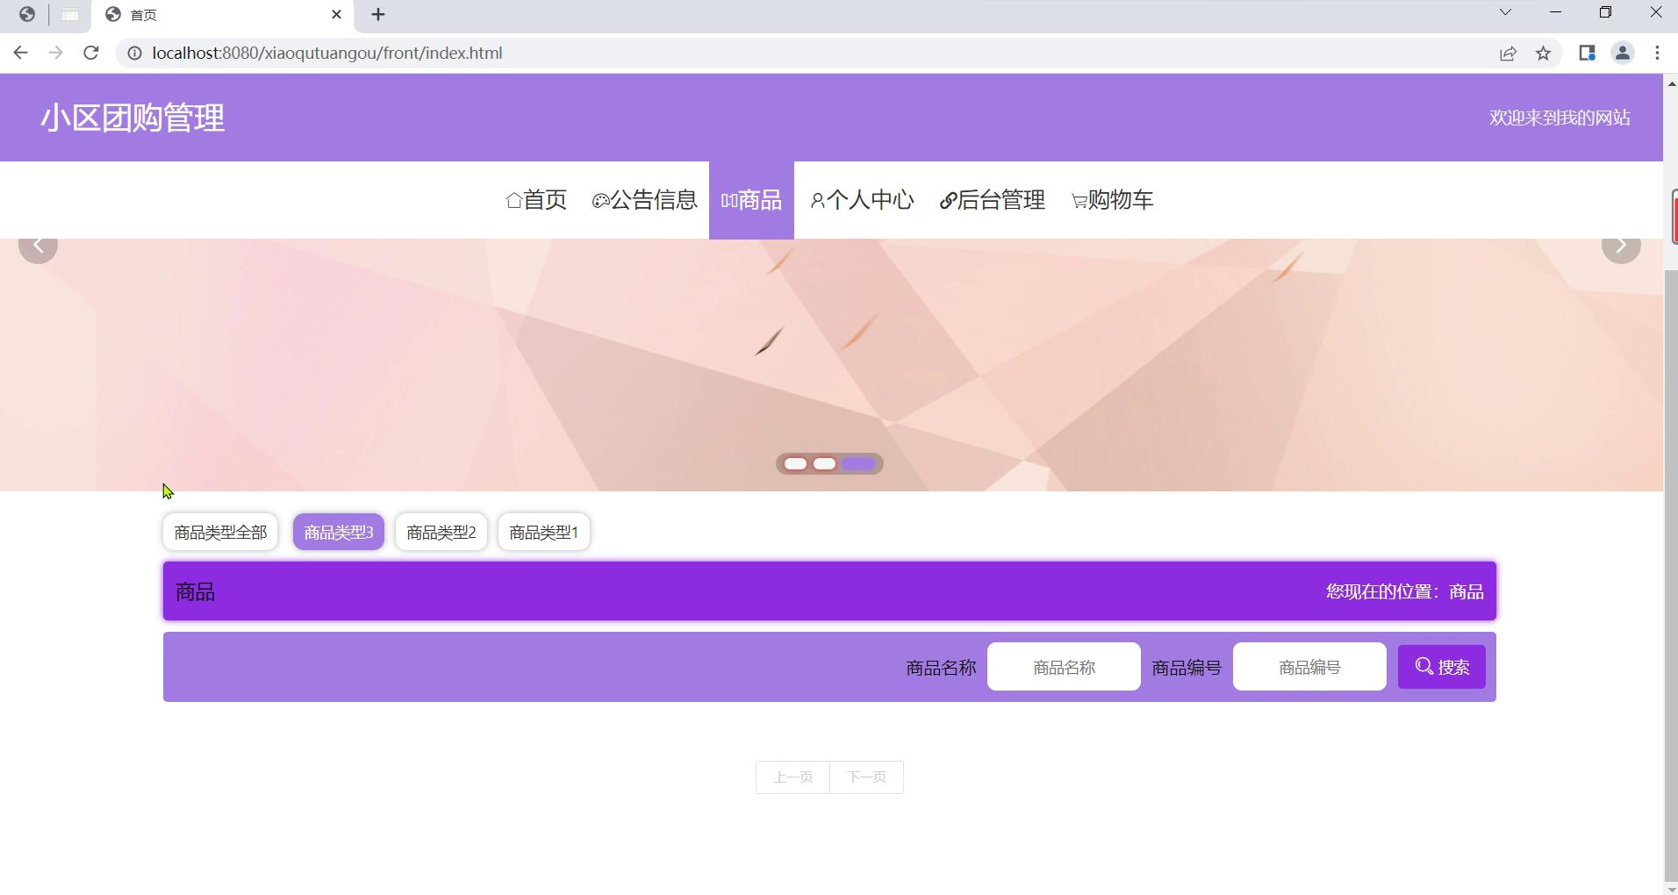
Task: Filter products by 商品类型2
Action: pos(441,533)
